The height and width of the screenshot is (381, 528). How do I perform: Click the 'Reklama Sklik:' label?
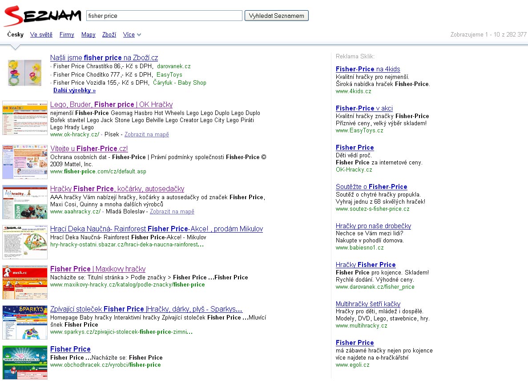click(x=355, y=56)
